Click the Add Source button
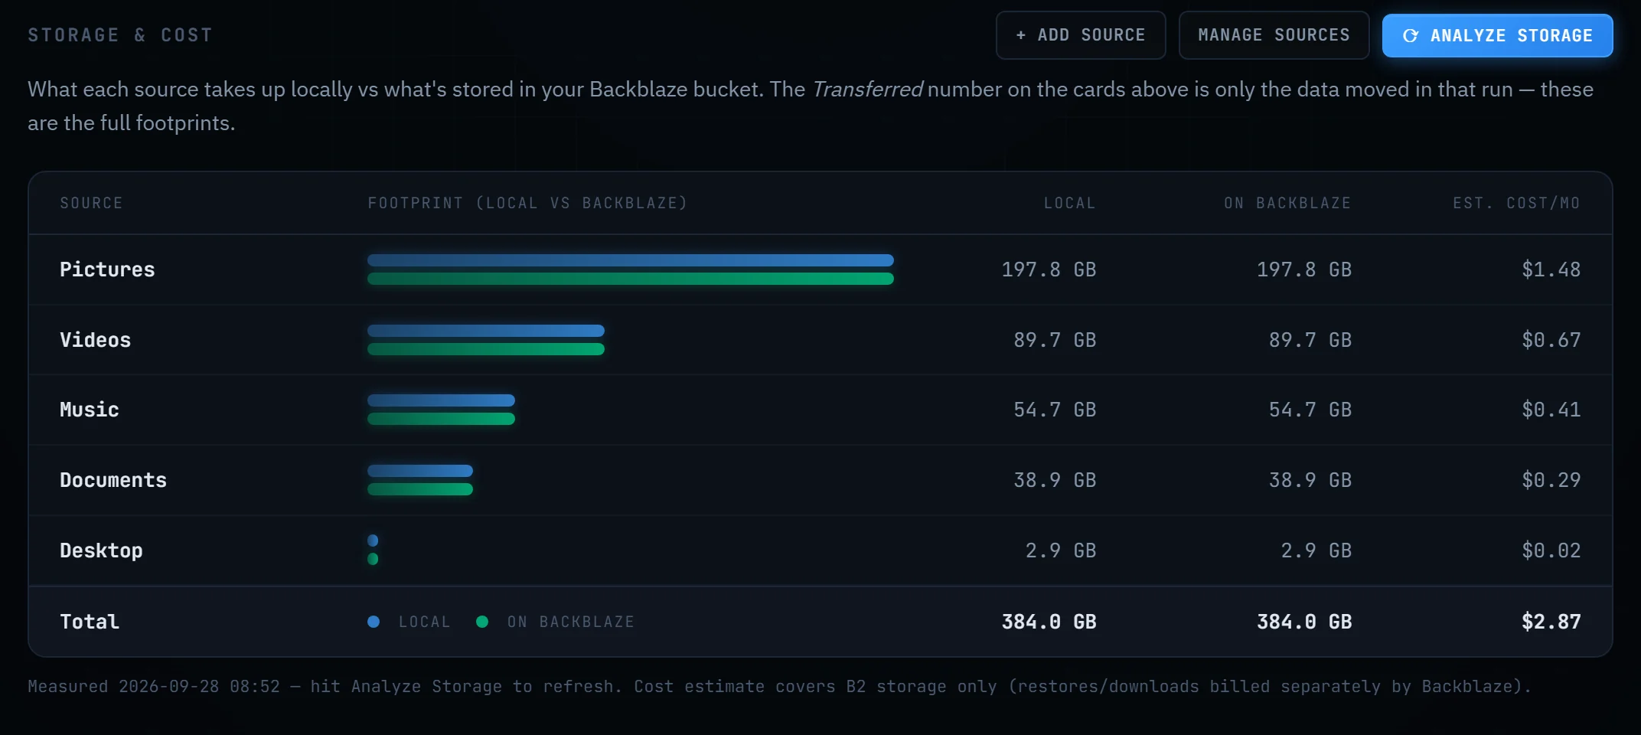Image resolution: width=1641 pixels, height=735 pixels. pos(1080,35)
